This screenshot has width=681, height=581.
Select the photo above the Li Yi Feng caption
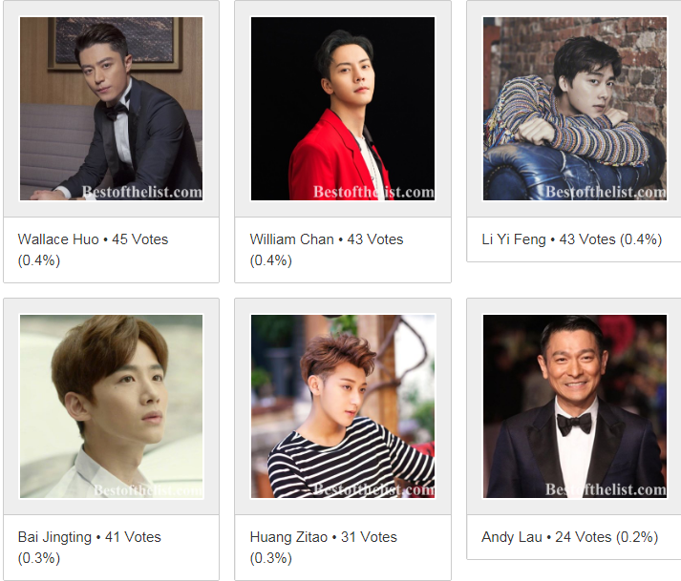pos(575,109)
